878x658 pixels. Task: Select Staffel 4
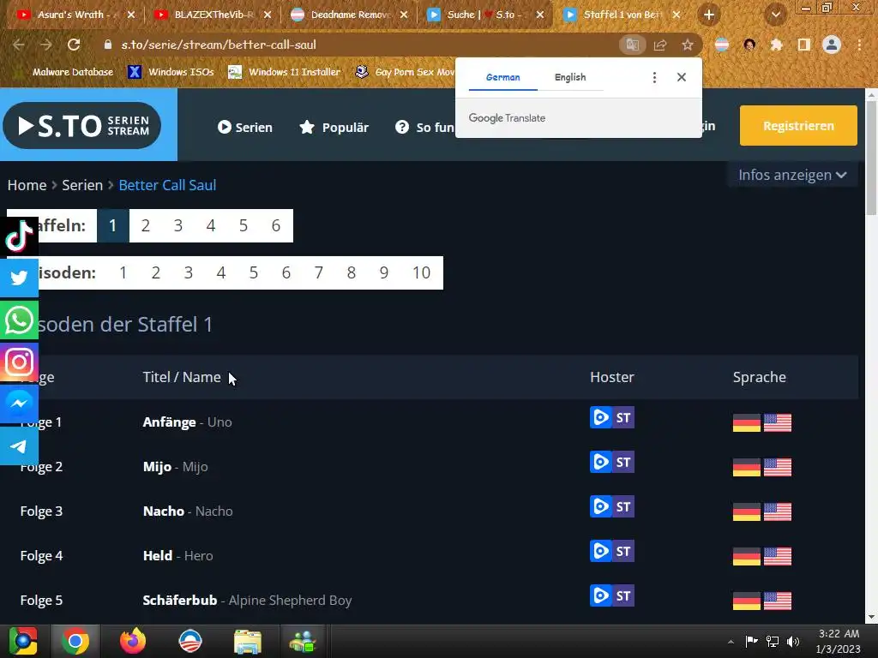[x=211, y=225]
